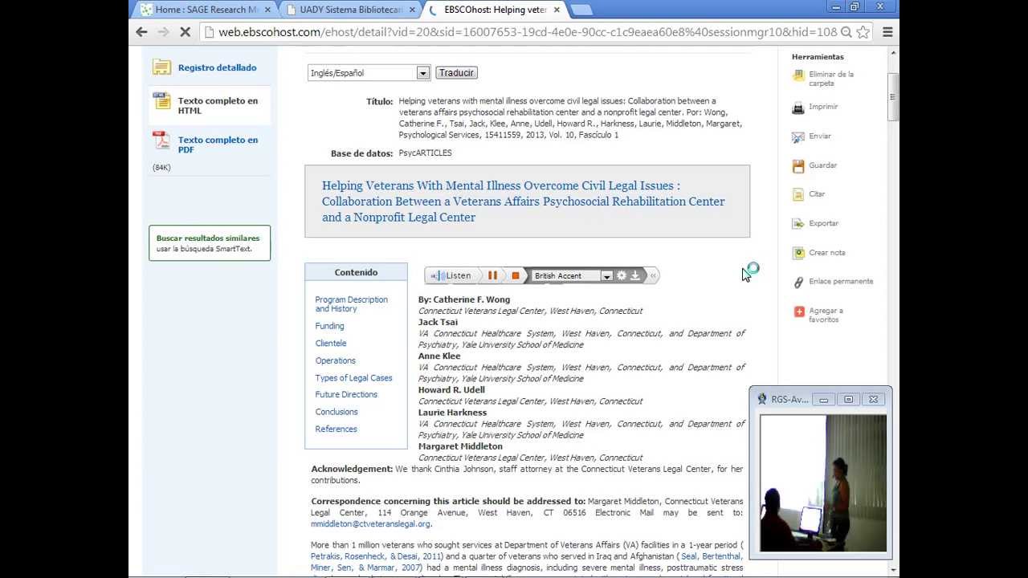Close the EBSCOhost tab
This screenshot has width=1028, height=578.
[557, 10]
